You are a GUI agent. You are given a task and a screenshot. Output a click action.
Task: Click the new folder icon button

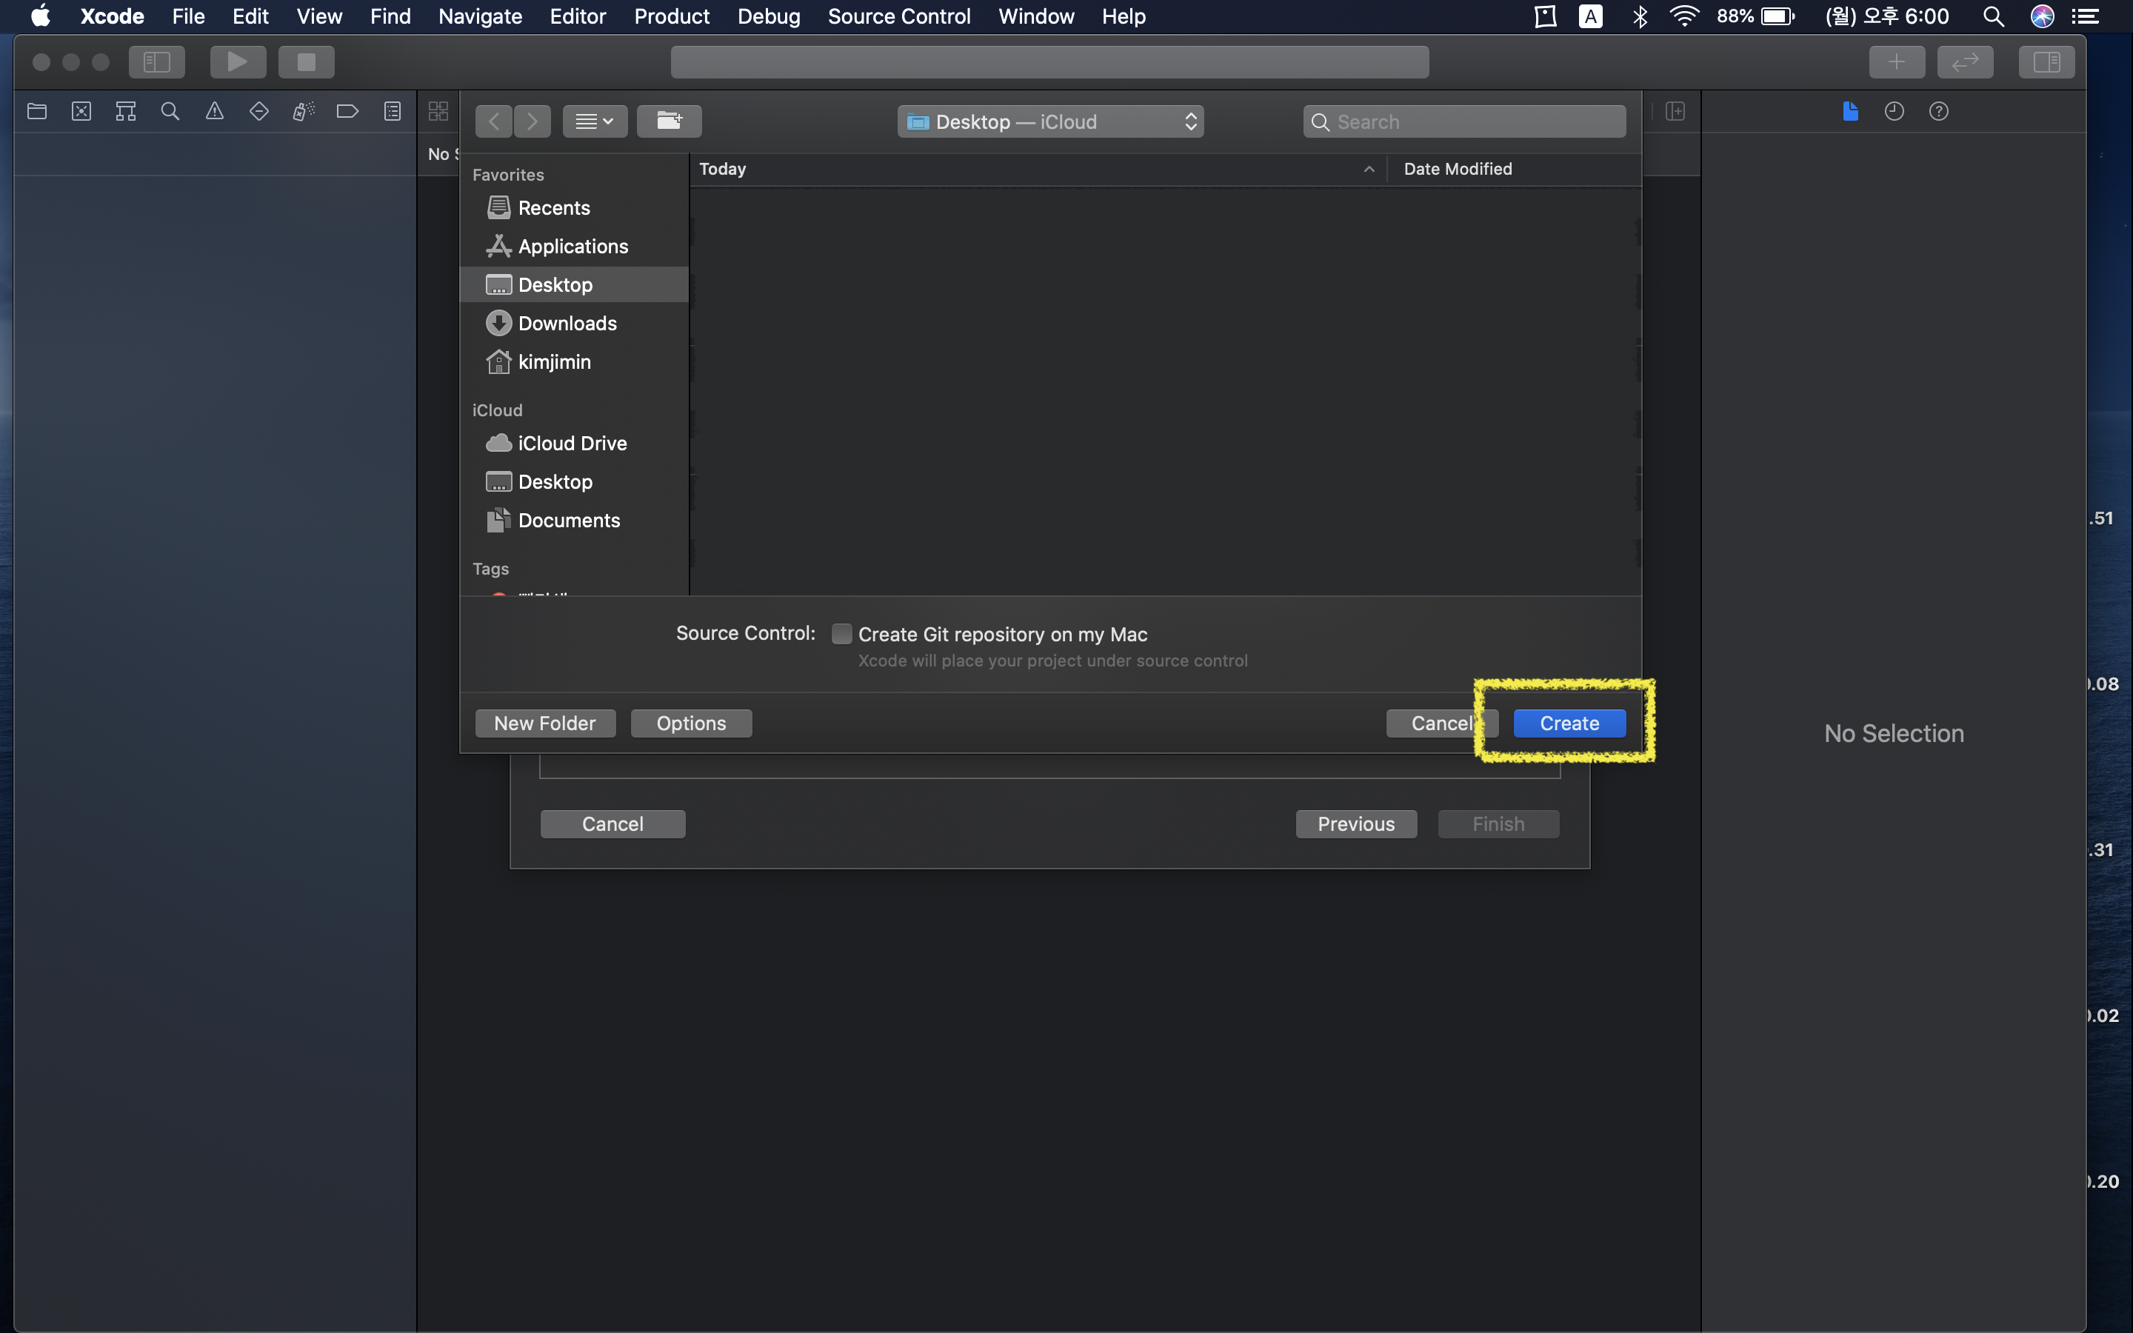(669, 121)
